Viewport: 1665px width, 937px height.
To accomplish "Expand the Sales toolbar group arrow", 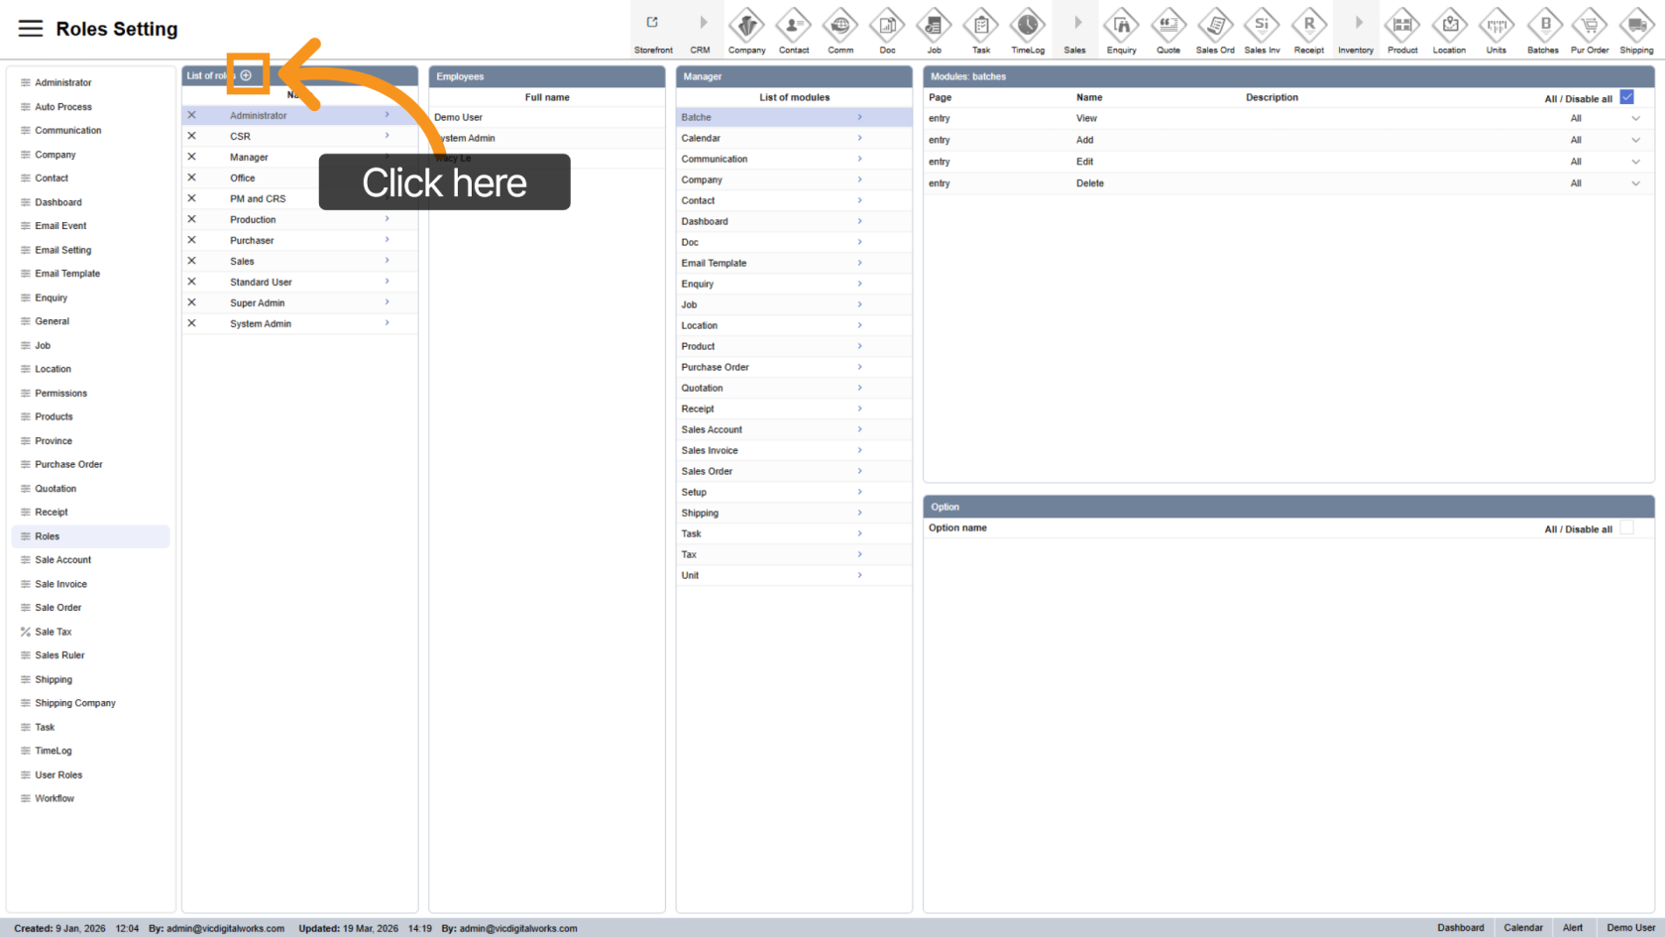I will [1075, 24].
